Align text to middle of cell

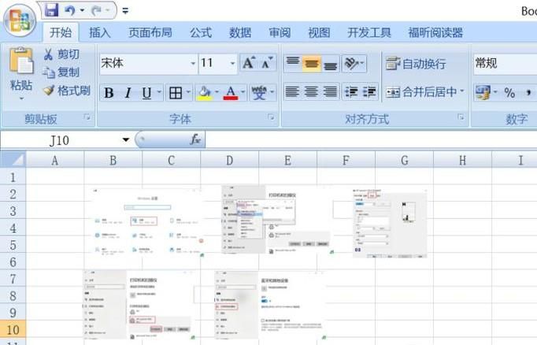[311, 63]
